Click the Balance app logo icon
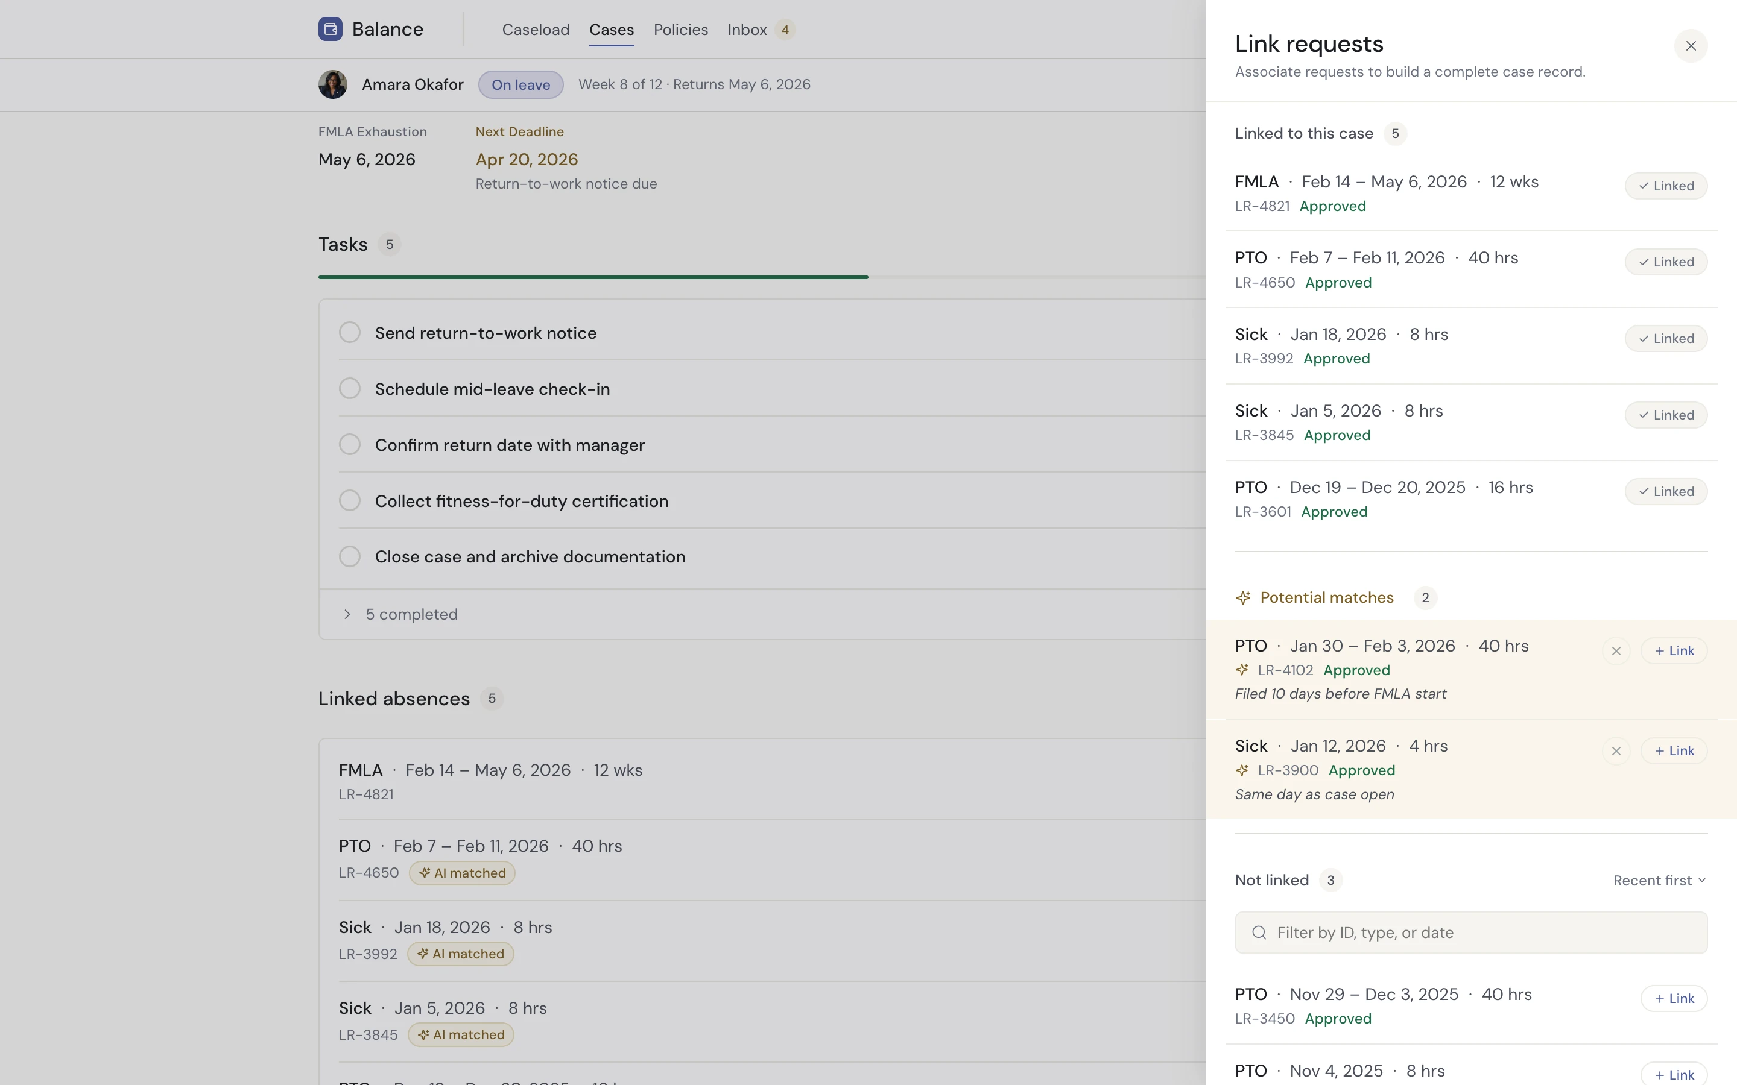This screenshot has width=1737, height=1085. [x=330, y=29]
